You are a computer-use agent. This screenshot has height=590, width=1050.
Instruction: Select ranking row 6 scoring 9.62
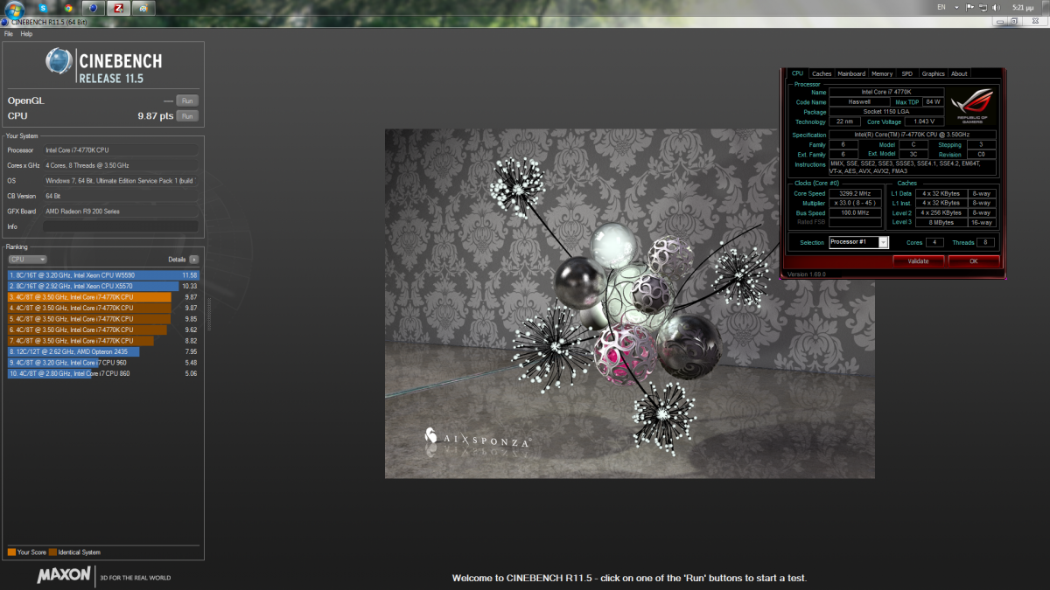(103, 330)
